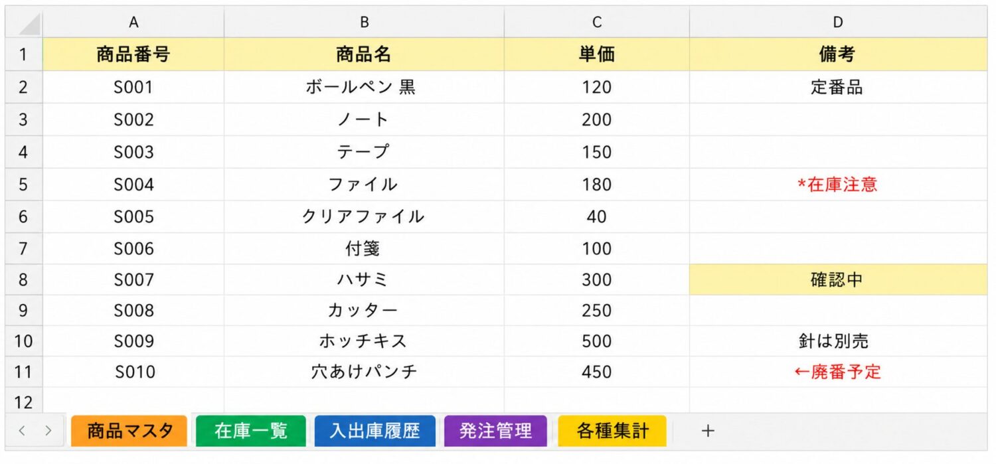Add a new sheet with plus icon
The image size is (996, 464).
tap(708, 431)
